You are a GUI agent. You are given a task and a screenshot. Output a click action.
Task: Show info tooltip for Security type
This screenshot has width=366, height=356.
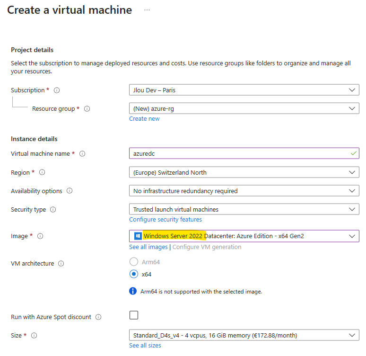tap(53, 209)
